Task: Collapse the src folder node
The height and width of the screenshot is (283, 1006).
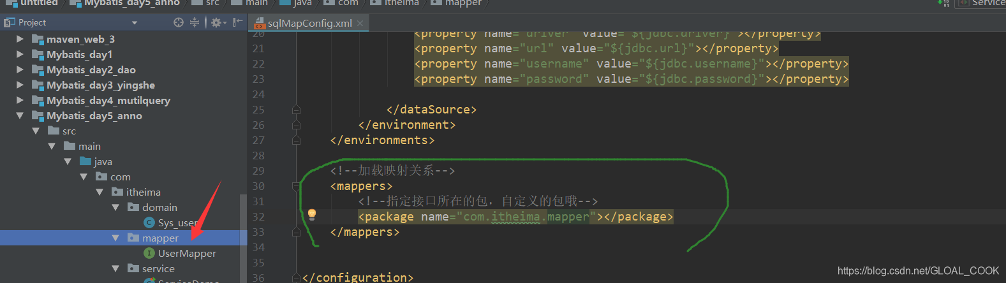Action: click(36, 131)
